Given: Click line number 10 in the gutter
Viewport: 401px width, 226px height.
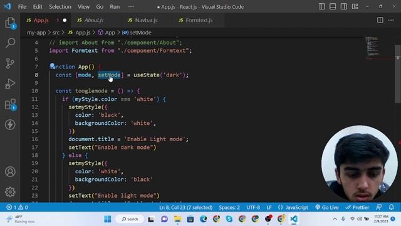Looking at the screenshot, I should (35, 91).
